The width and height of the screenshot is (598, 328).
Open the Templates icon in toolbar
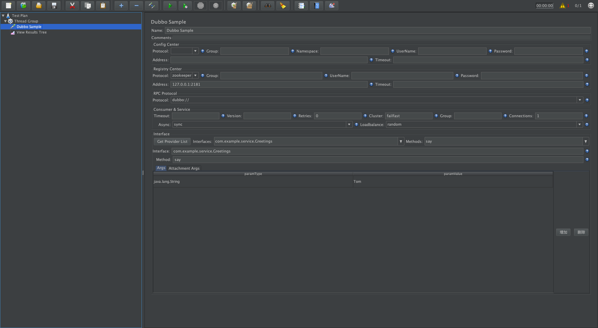(23, 6)
